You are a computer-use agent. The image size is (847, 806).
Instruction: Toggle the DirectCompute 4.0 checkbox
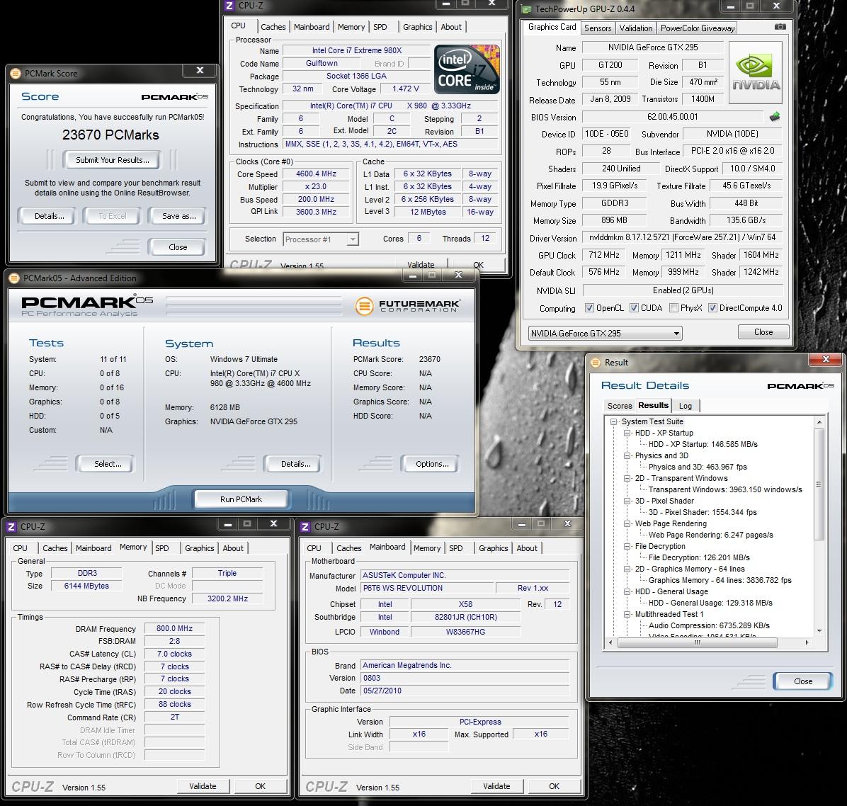(x=712, y=308)
